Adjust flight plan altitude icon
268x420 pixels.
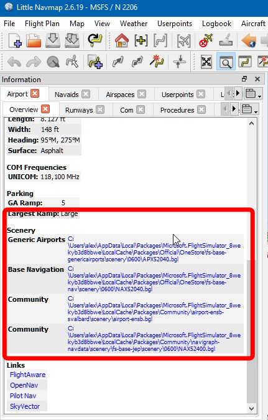tap(179, 62)
